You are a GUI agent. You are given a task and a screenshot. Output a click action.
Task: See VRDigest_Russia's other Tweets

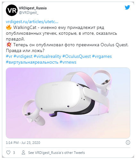[x=56, y=153]
